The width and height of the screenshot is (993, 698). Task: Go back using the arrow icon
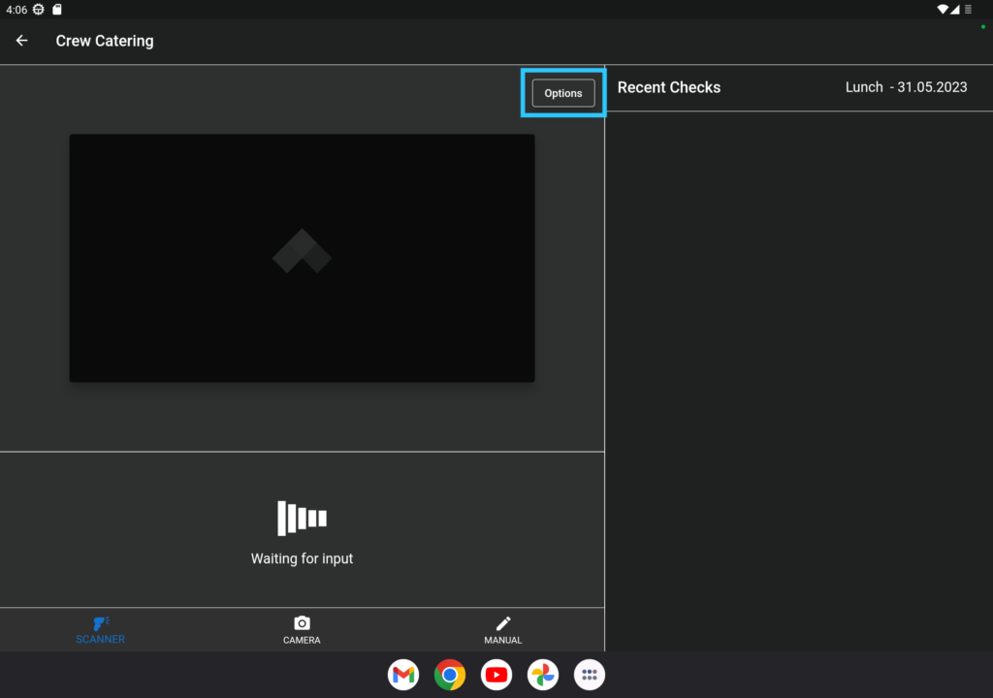(x=21, y=41)
